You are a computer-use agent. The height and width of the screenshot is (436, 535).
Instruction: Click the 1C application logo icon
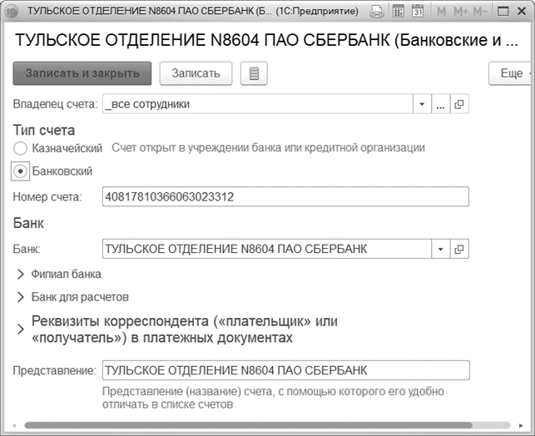coord(12,12)
